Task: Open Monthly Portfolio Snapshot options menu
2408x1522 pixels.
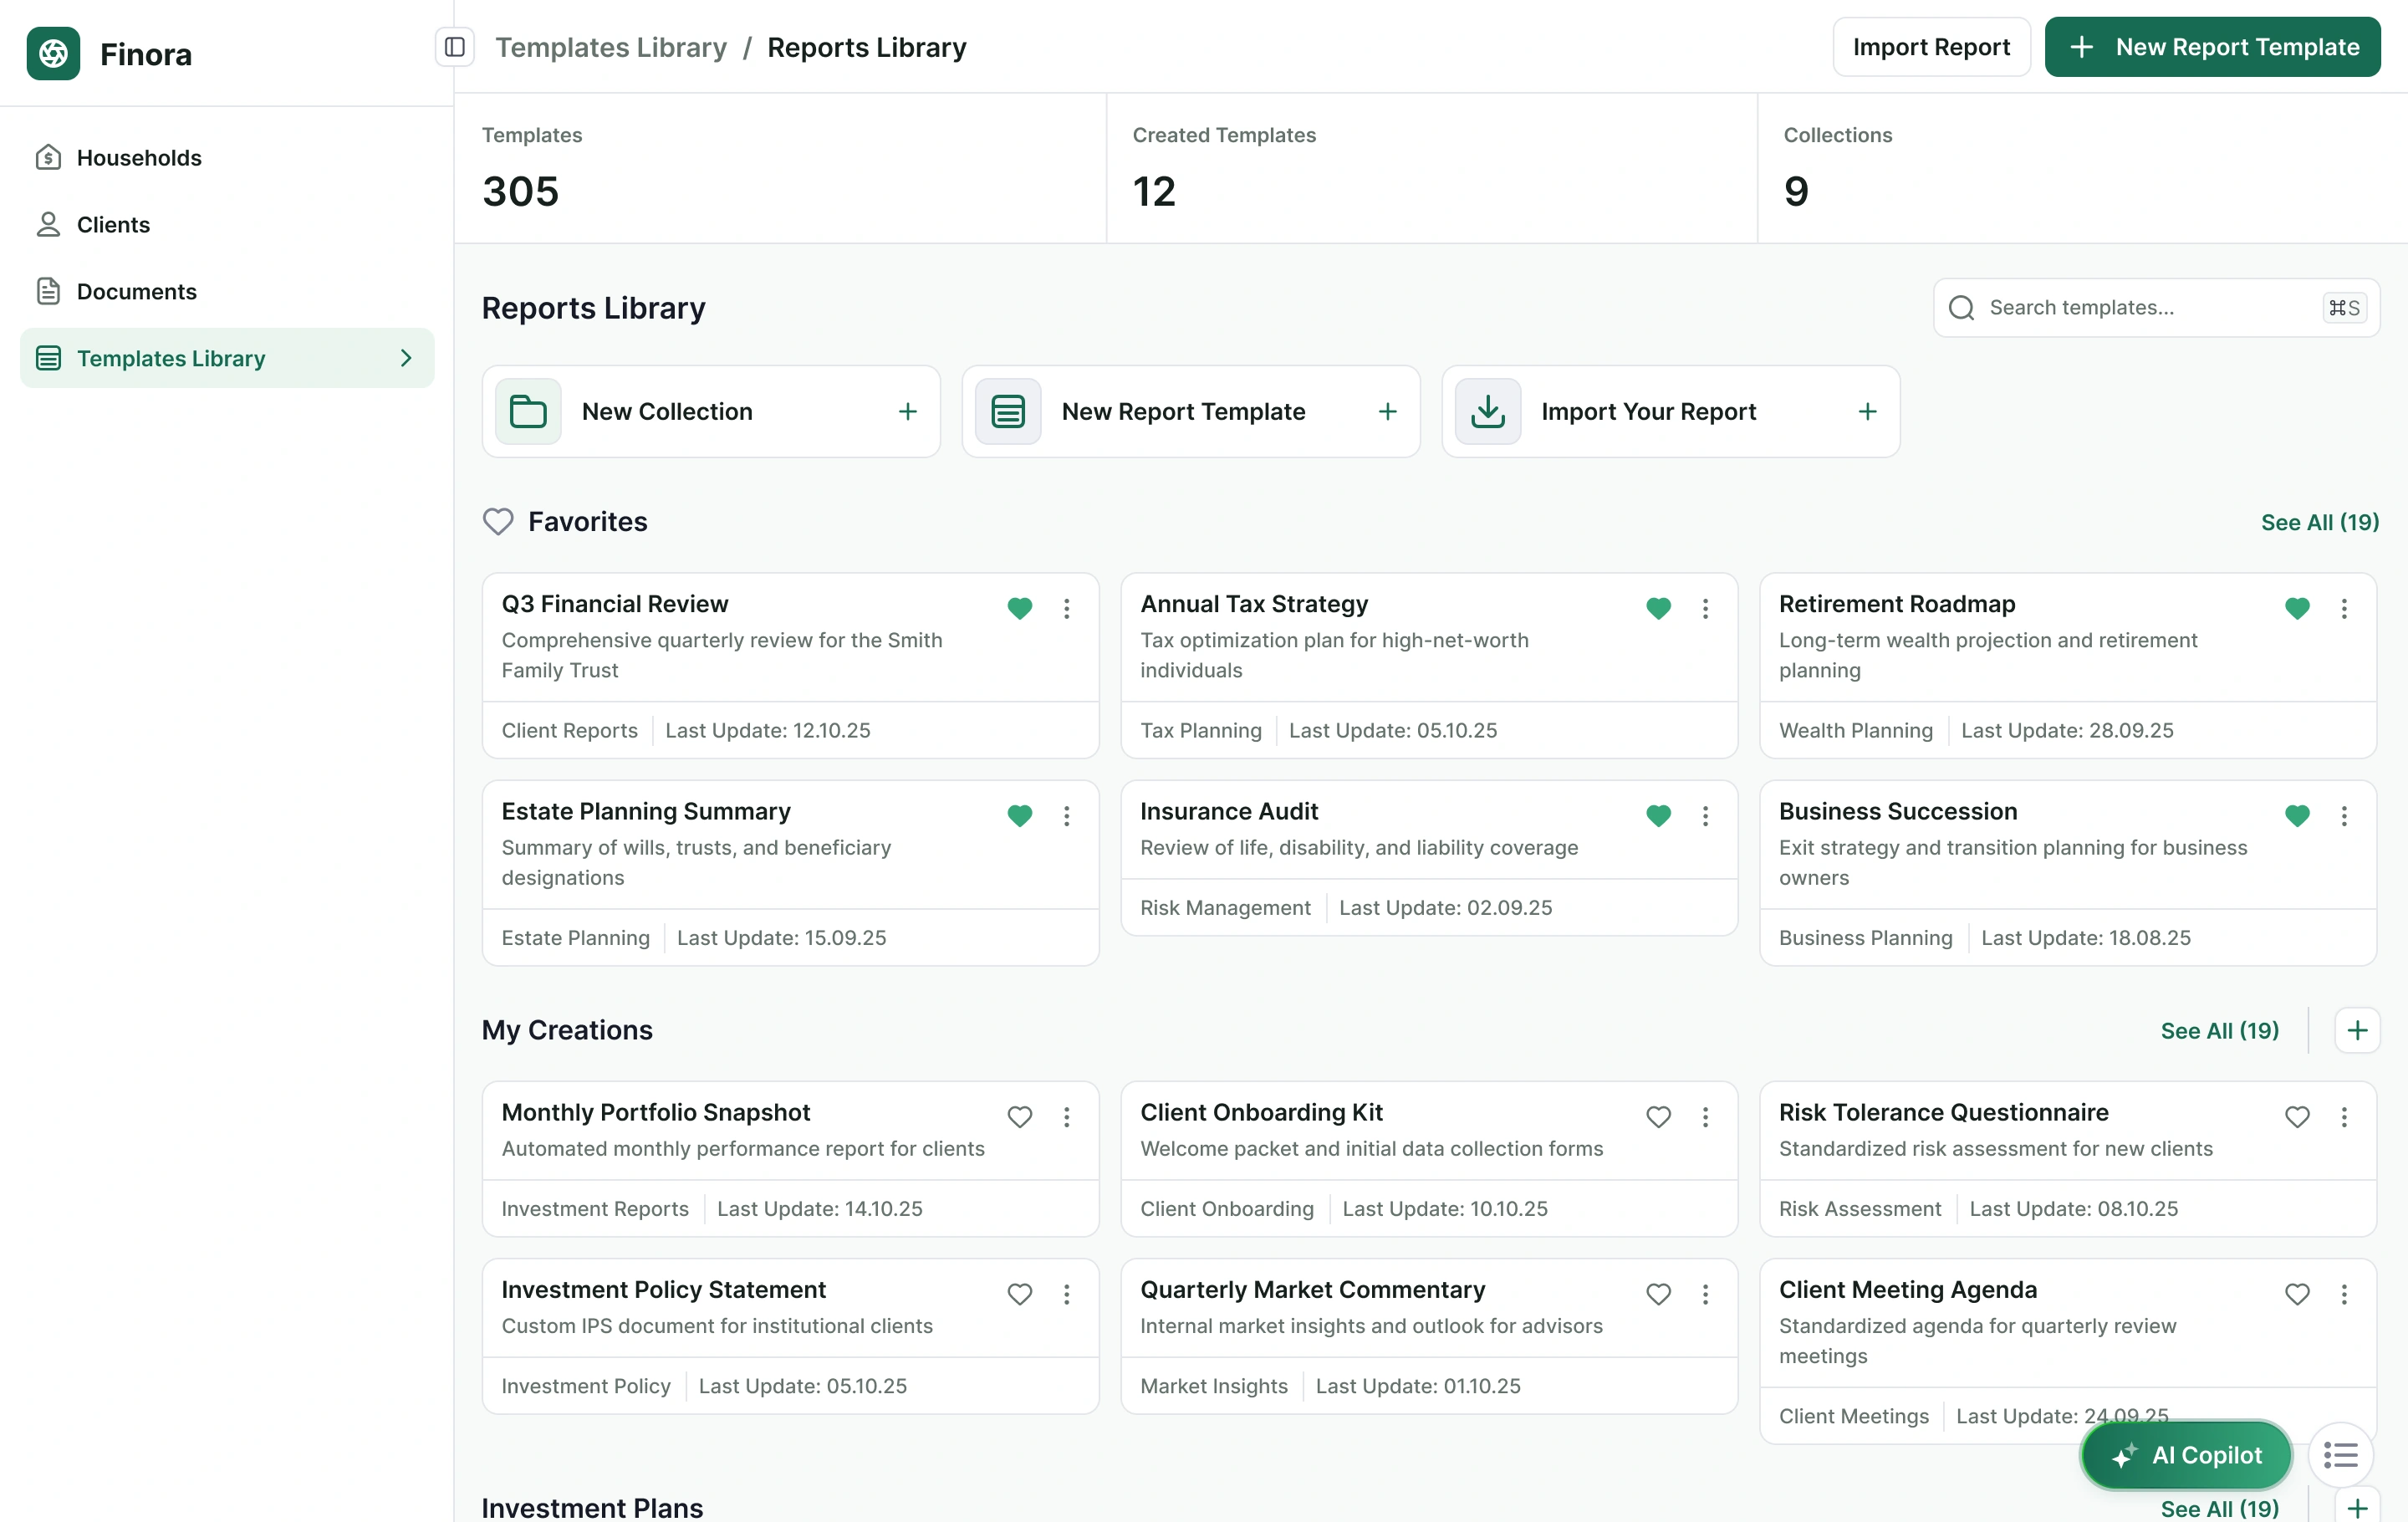Action: tap(1066, 1116)
